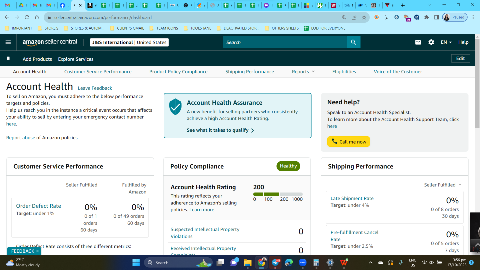Click the magnifier search button in Seller Central
Viewport: 480px width, 270px height.
353,42
